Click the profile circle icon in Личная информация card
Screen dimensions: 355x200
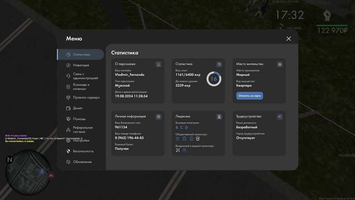[x=158, y=117]
